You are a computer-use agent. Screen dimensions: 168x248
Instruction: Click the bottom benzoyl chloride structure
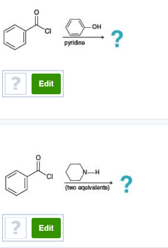29,175
